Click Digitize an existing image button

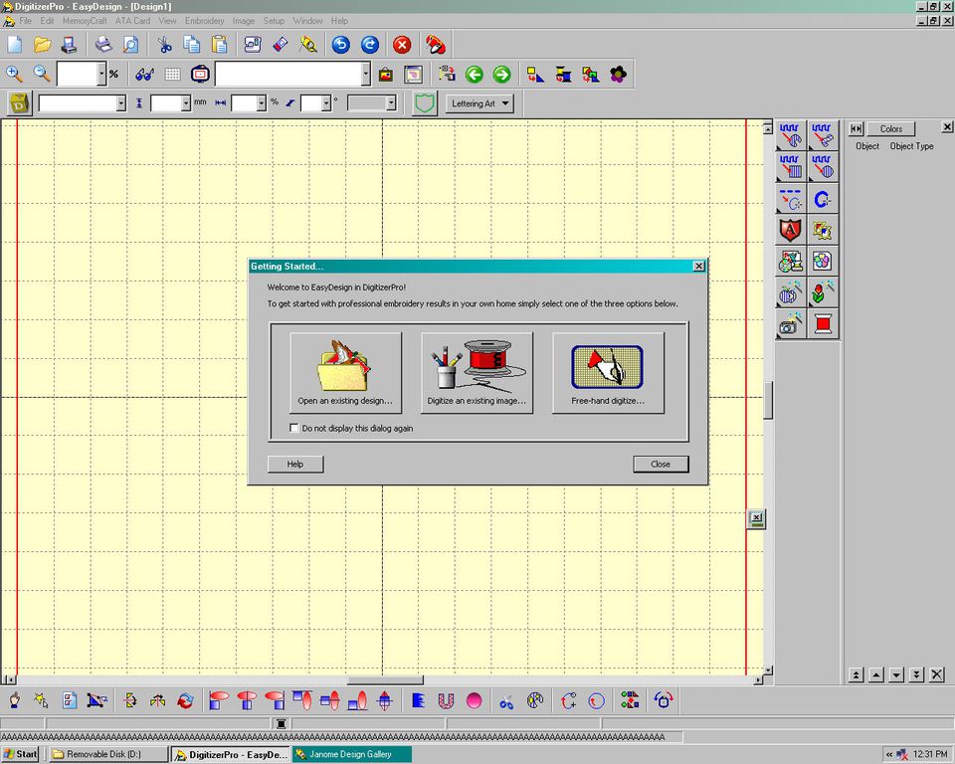[477, 373]
